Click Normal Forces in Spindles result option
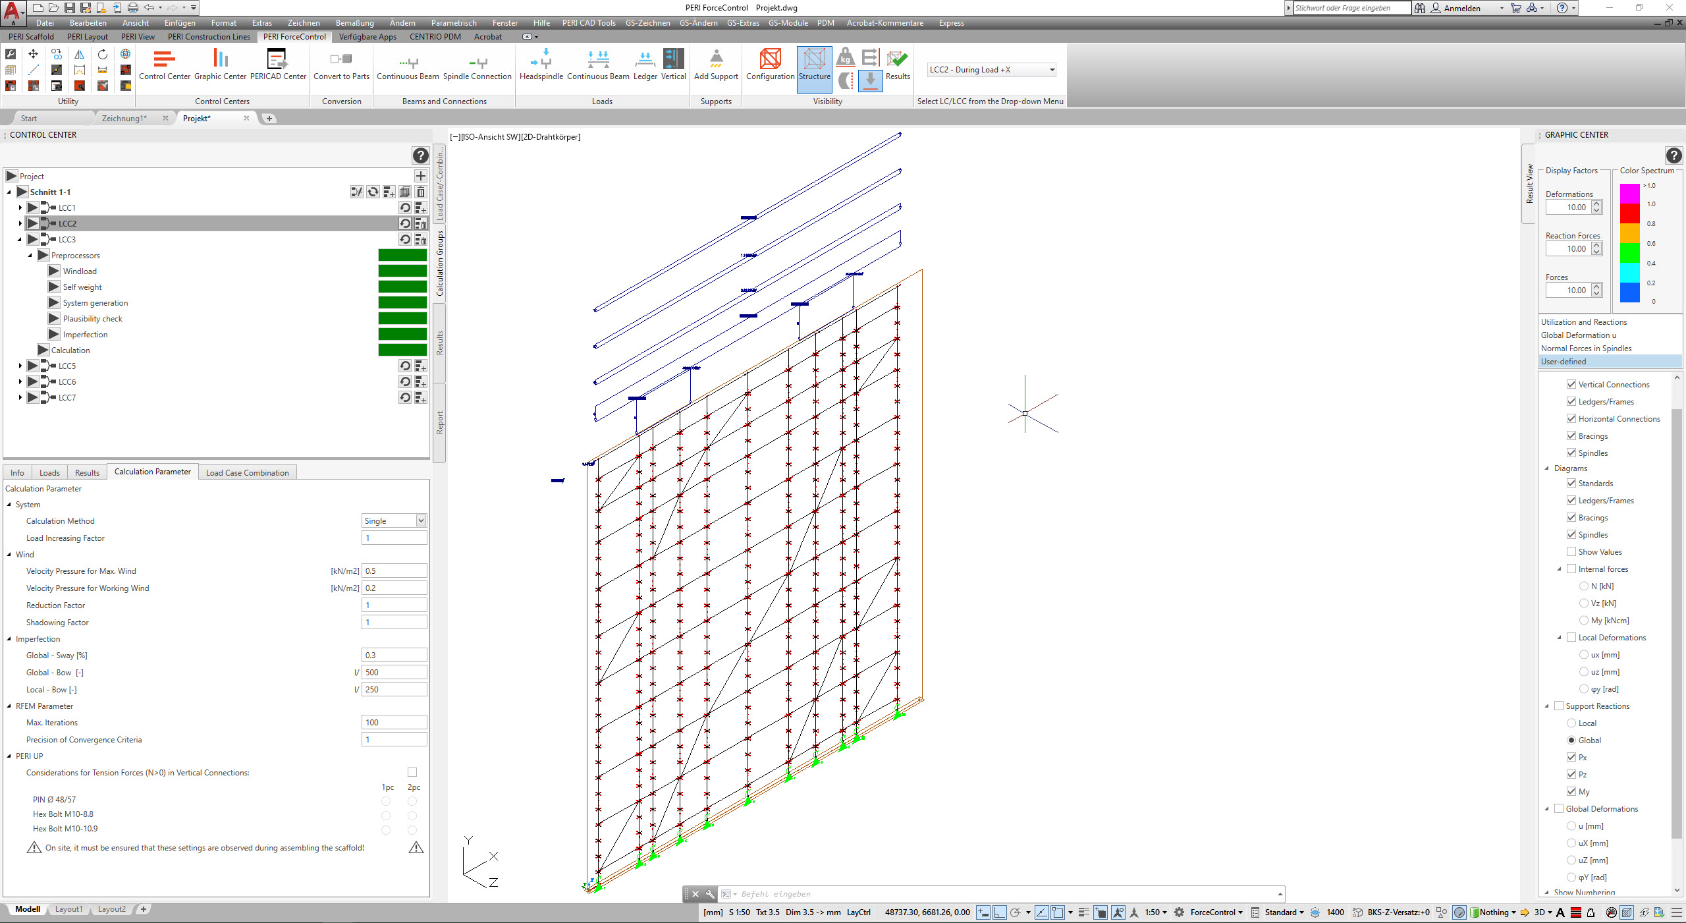 [1586, 348]
